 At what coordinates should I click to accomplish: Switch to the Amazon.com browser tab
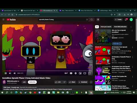click(x=29, y=11)
